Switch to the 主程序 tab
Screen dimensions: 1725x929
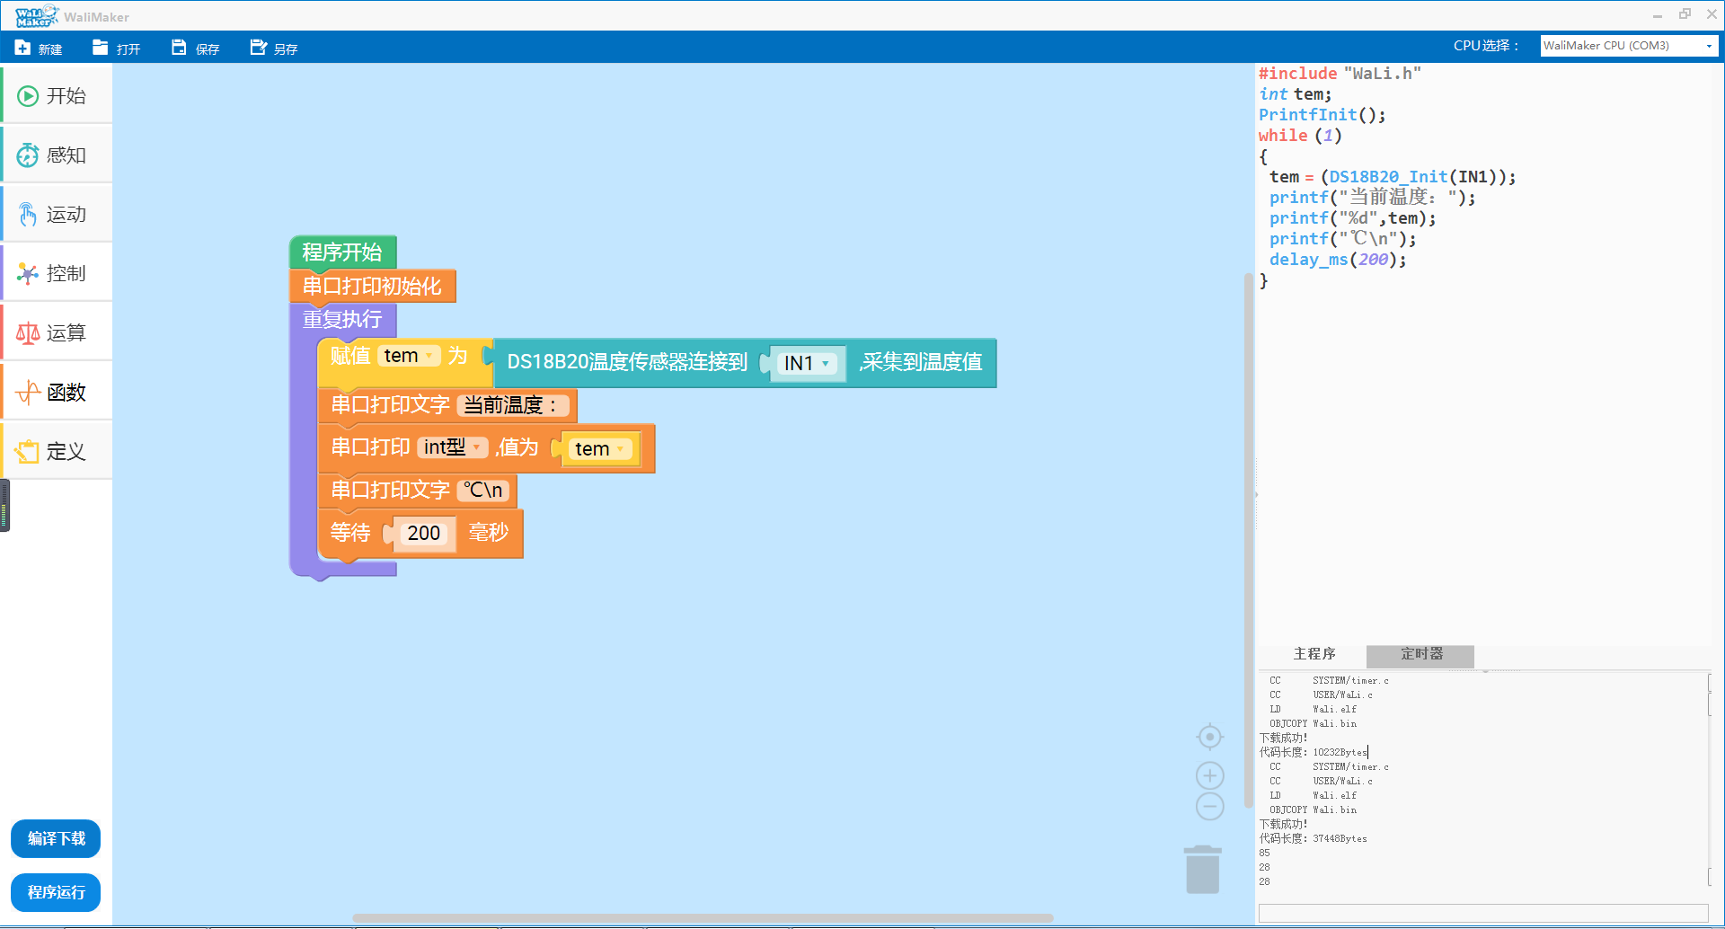[x=1314, y=654]
